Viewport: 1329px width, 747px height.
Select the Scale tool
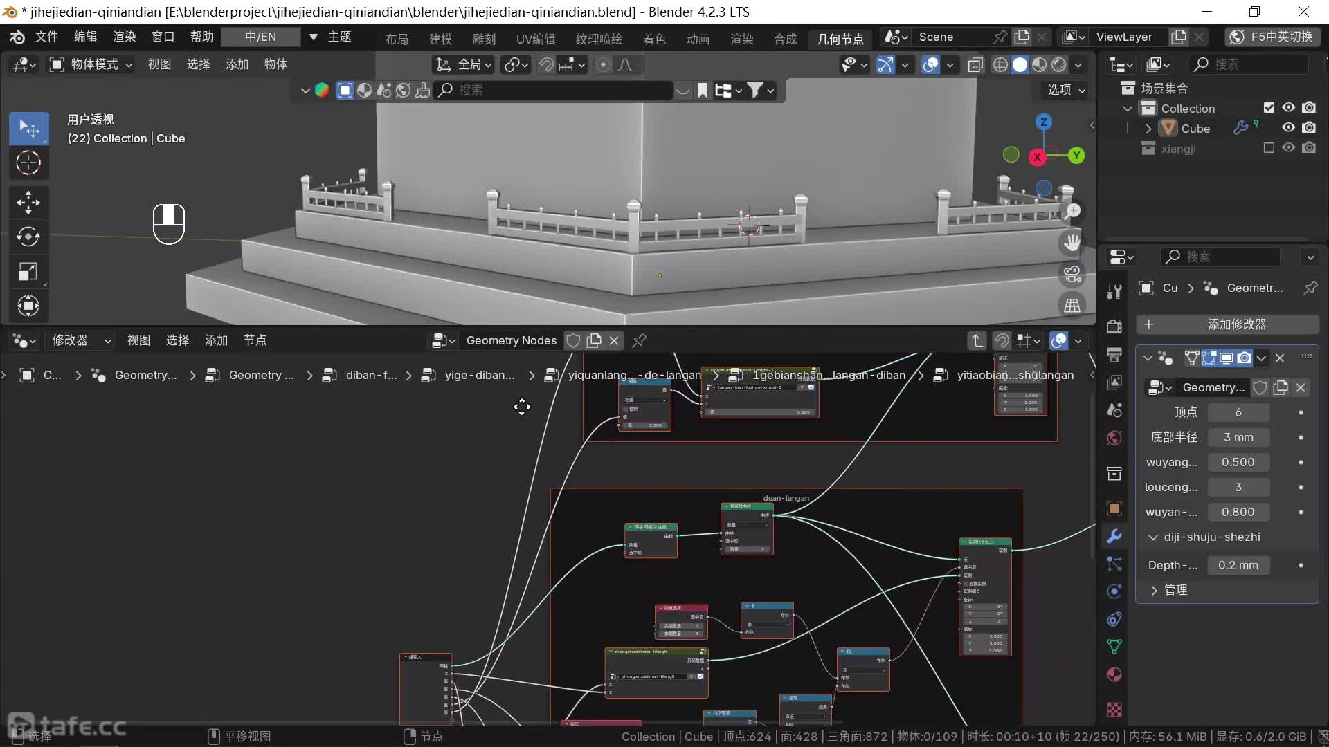click(x=28, y=271)
